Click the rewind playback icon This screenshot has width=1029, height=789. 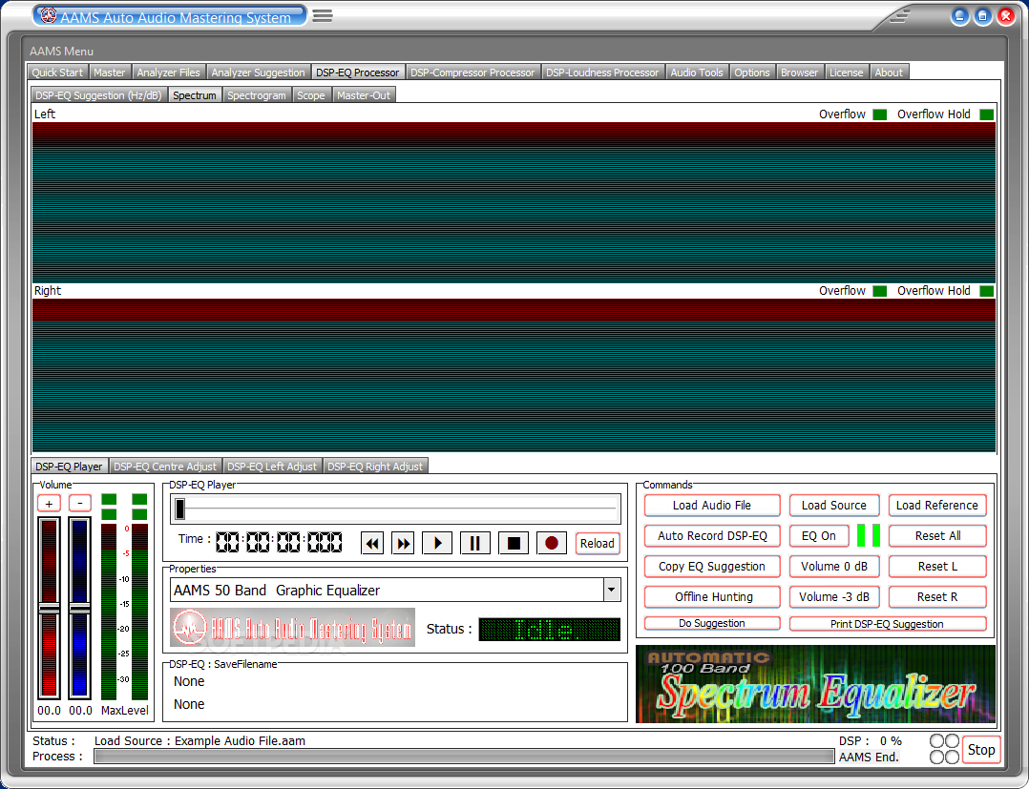pos(372,543)
